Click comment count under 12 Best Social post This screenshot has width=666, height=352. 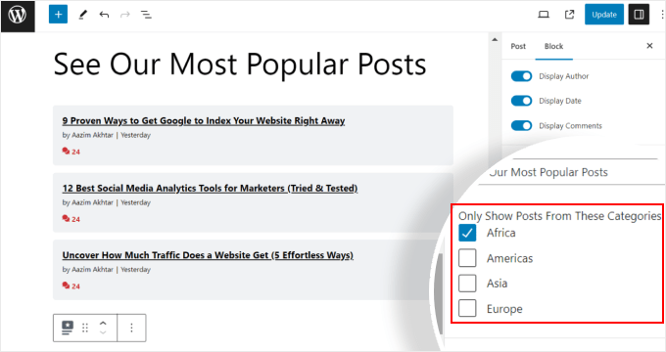[x=71, y=219]
